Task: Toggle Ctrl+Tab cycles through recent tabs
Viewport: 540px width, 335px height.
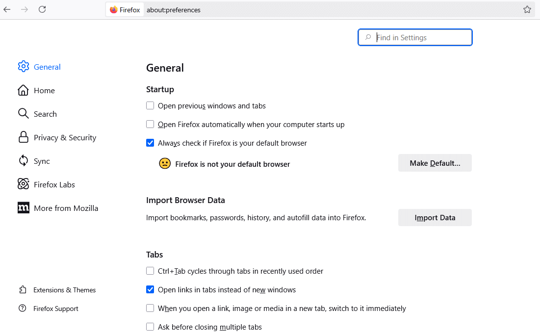Action: tap(150, 270)
